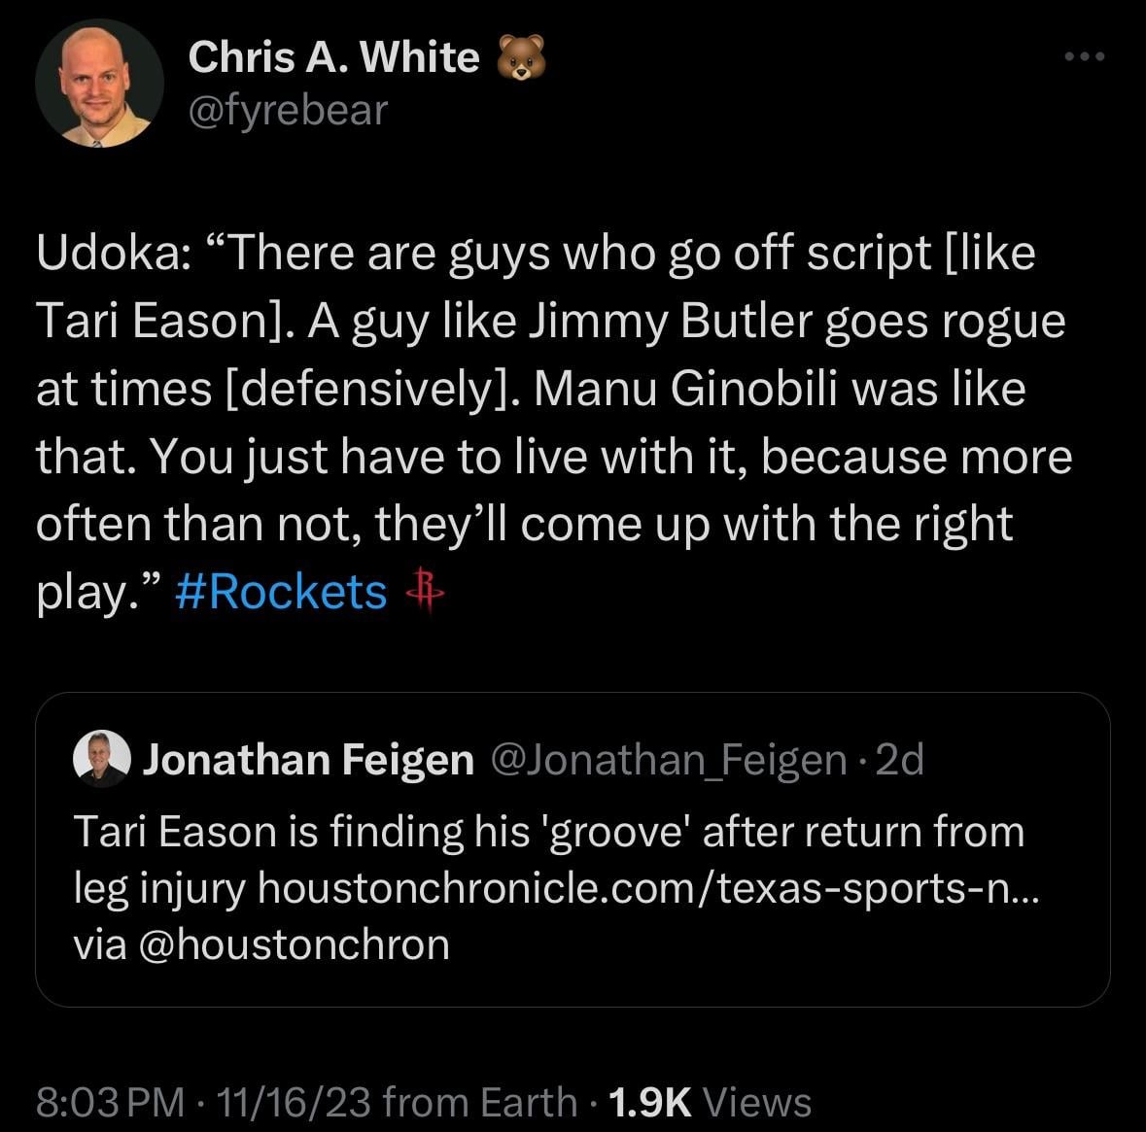The image size is (1146, 1132).
Task: Open the houstonchronicle.com article link
Action: 648,888
